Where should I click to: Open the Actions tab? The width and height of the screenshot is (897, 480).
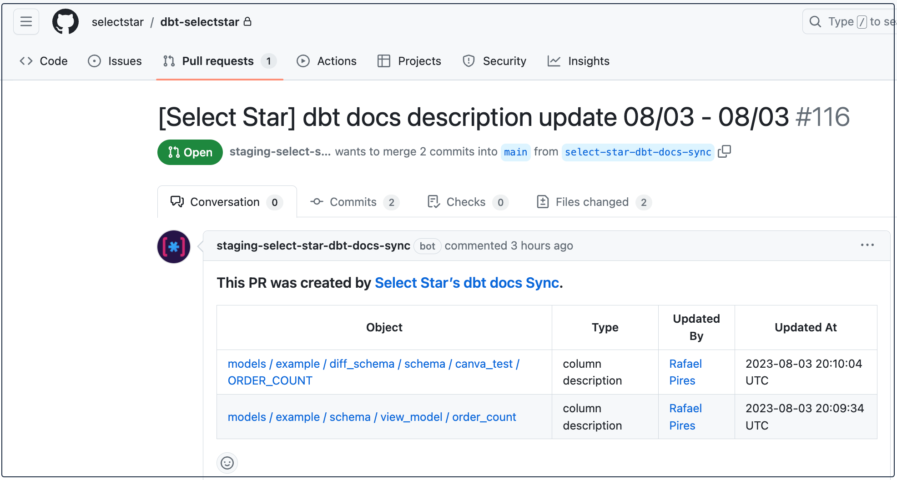[x=327, y=61]
